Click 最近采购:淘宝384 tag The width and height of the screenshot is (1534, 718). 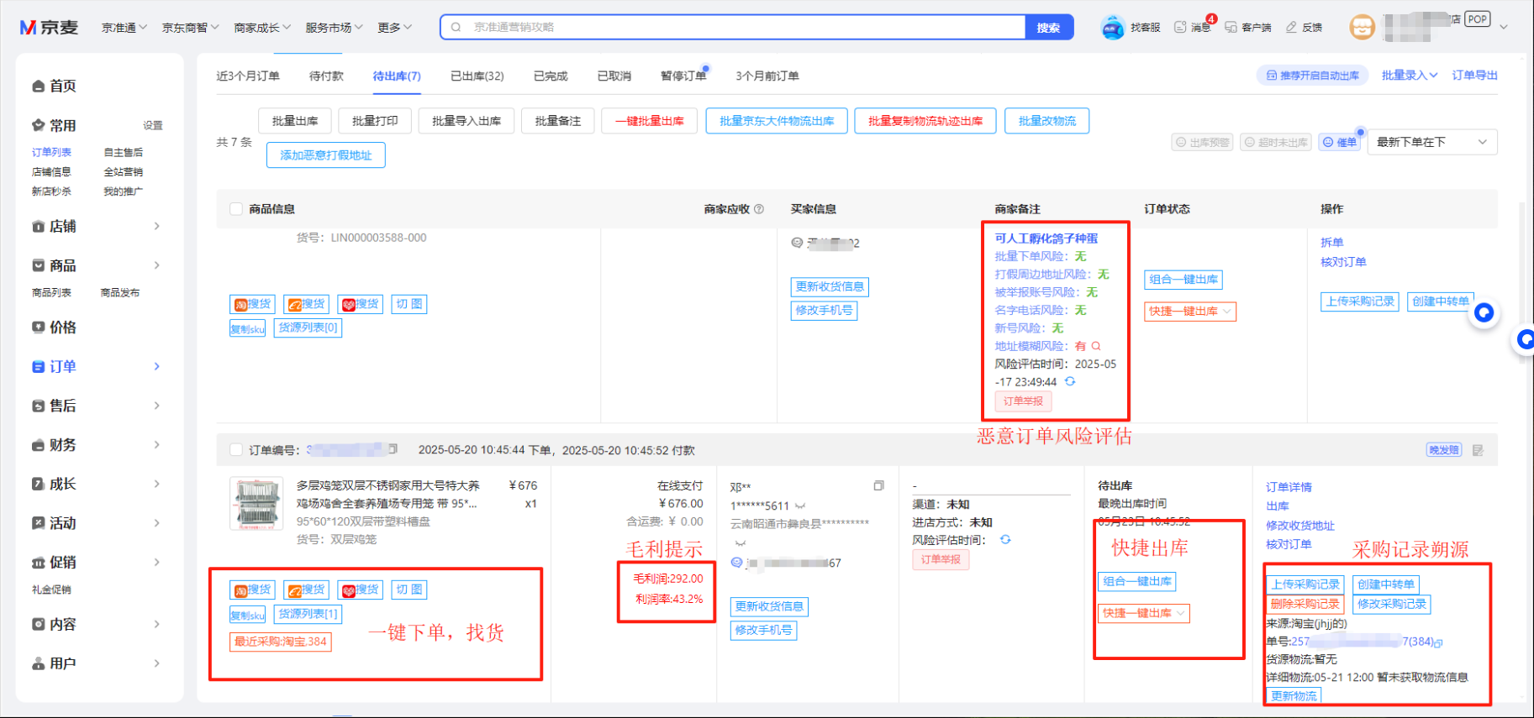tap(281, 642)
